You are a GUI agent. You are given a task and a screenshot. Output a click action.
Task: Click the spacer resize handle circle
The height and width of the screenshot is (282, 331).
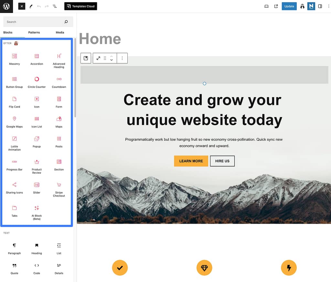pyautogui.click(x=204, y=83)
